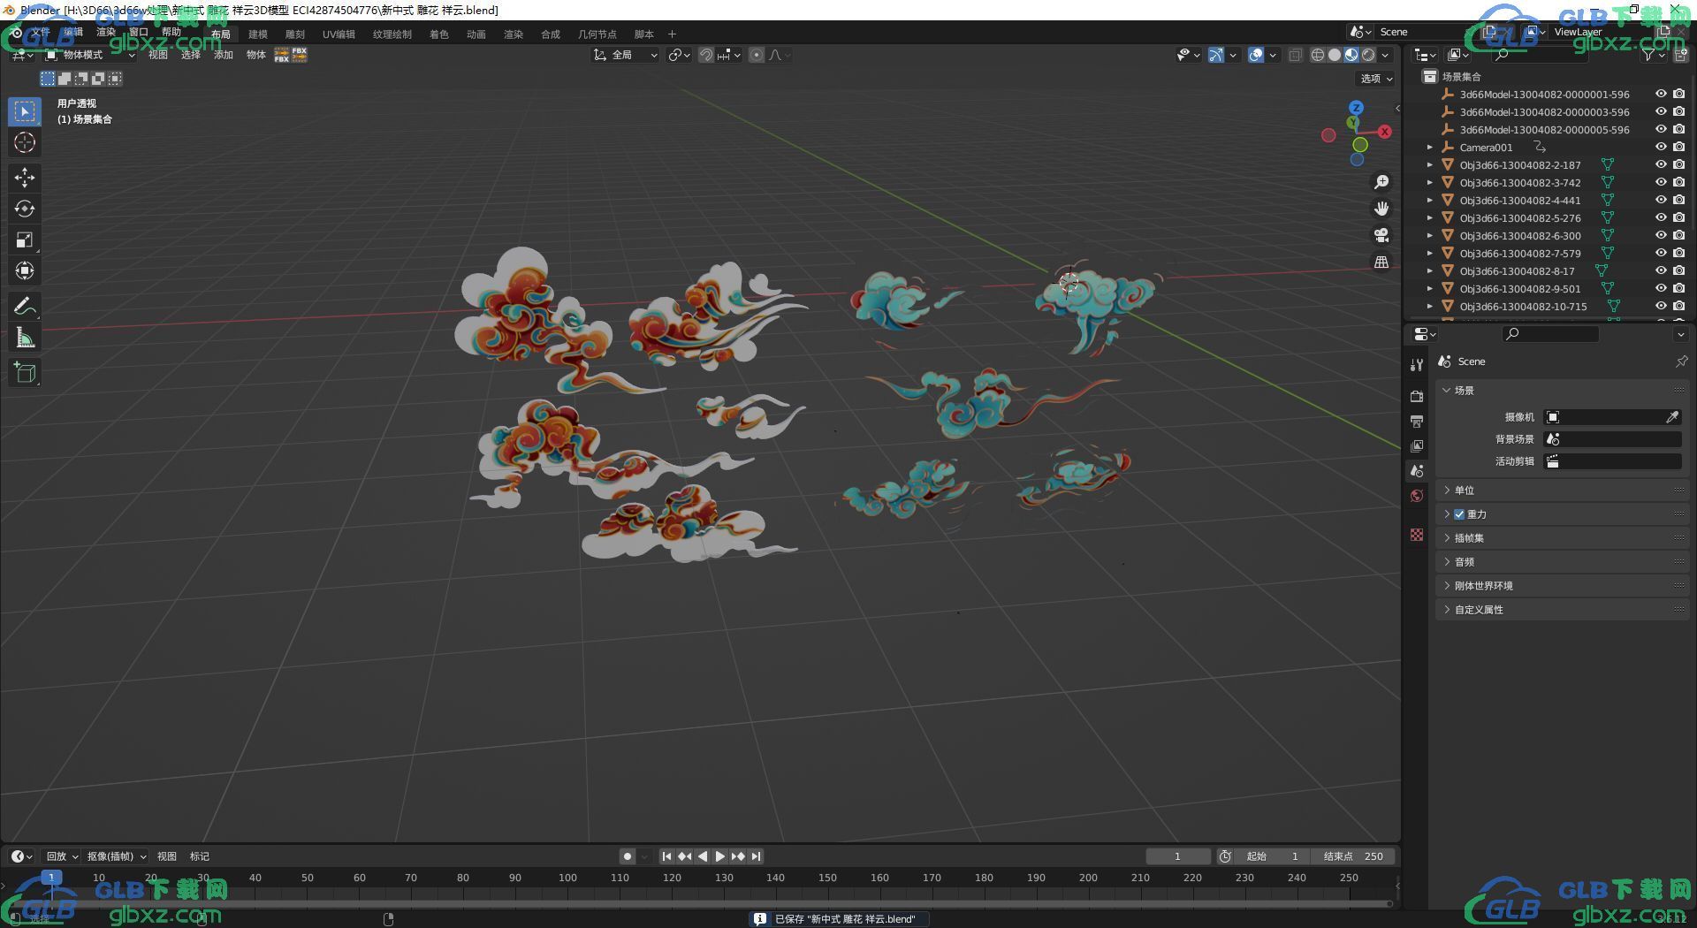This screenshot has width=1697, height=928.
Task: Select the Scale tool
Action: pos(25,240)
